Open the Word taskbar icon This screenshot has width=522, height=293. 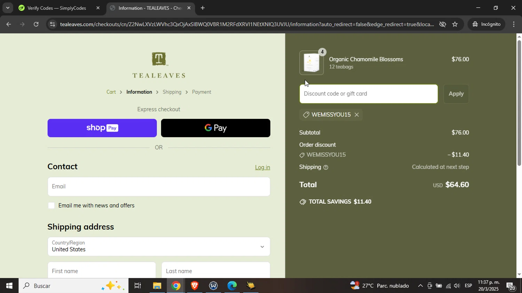213,286
